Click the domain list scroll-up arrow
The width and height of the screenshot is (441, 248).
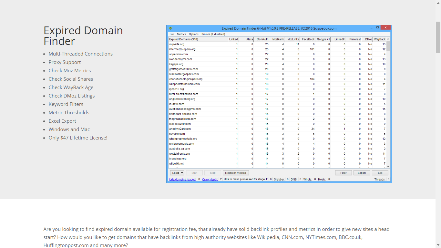[388, 39]
